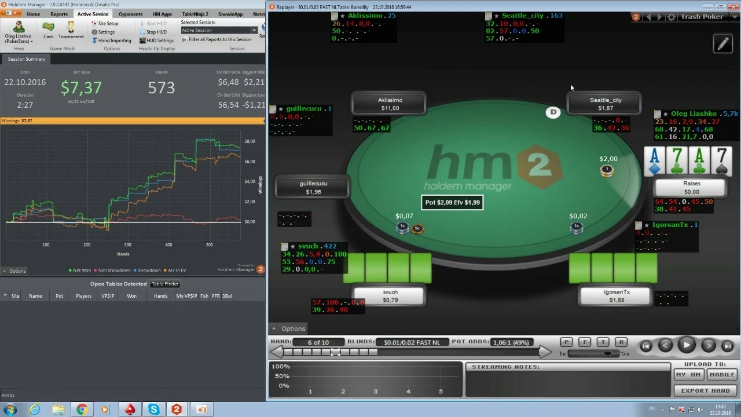The image size is (741, 417).
Task: Open Windows Start menu
Action: (10, 409)
